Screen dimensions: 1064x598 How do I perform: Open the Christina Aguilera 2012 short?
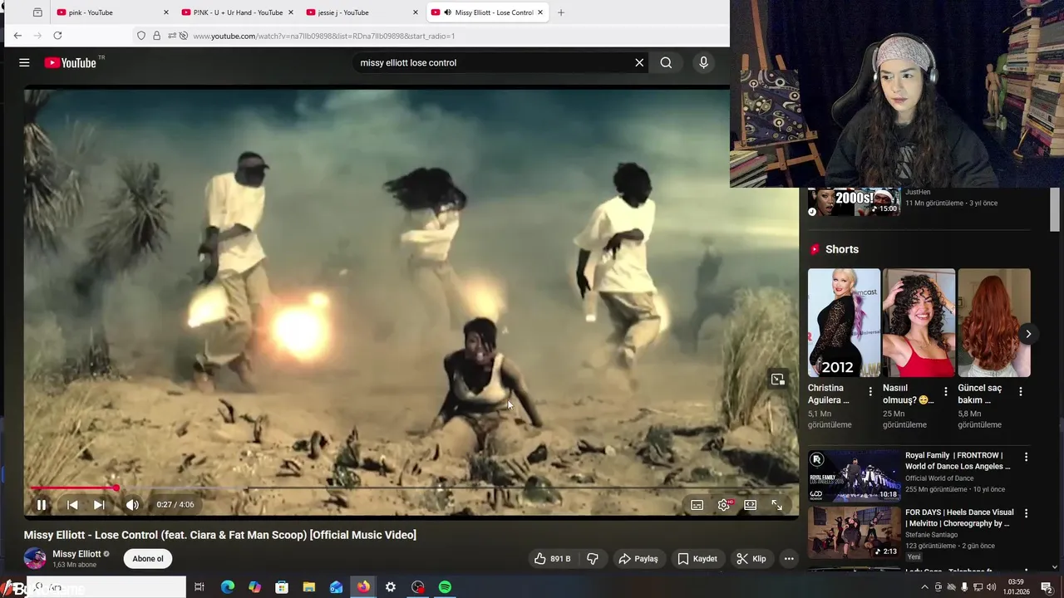844,323
